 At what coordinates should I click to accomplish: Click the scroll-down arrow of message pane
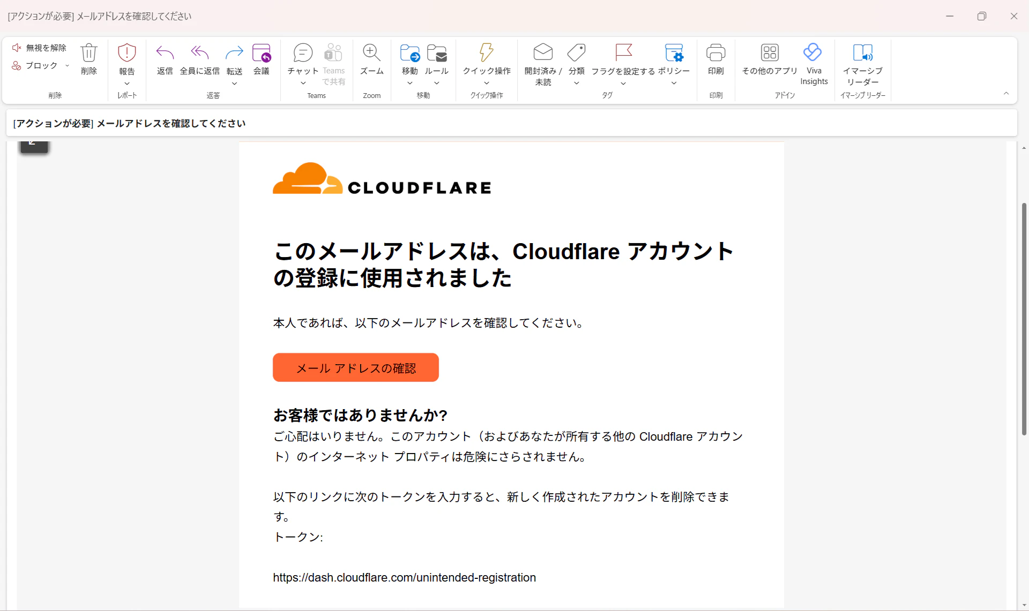[1024, 605]
